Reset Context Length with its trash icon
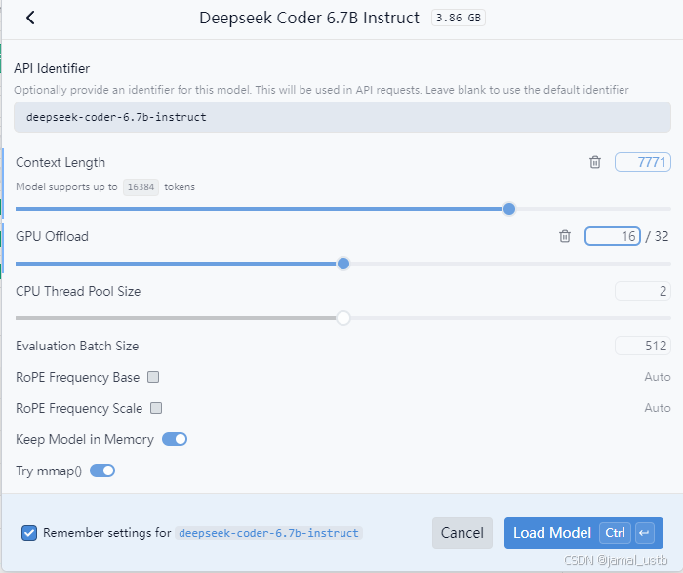 coord(595,162)
